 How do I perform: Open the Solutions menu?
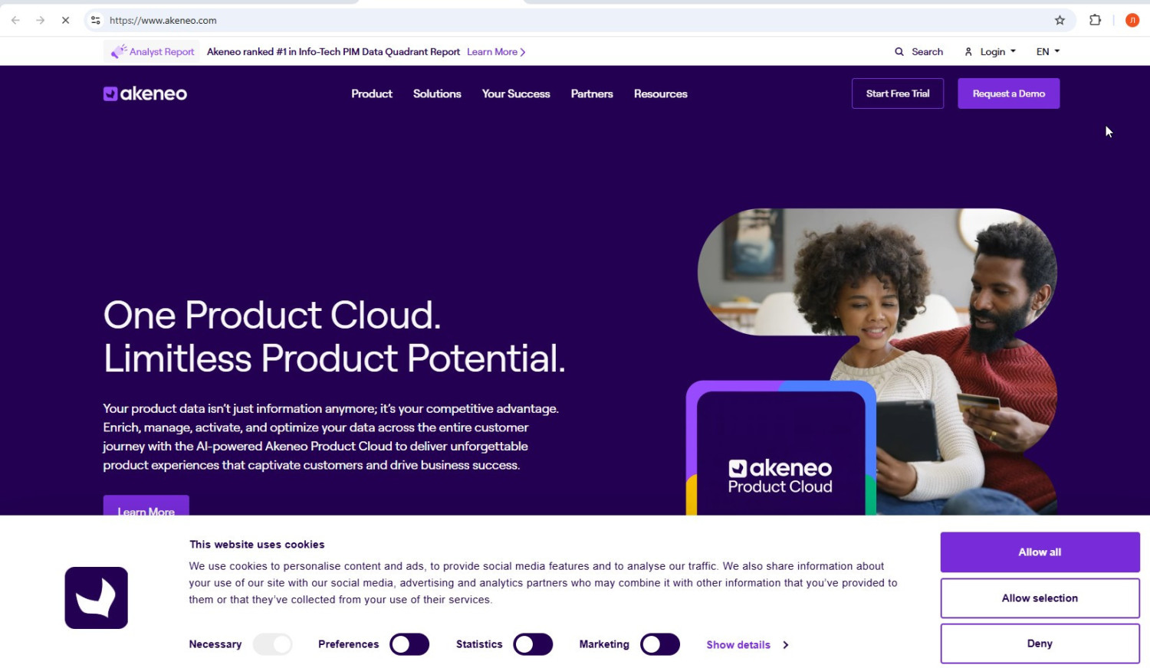click(x=437, y=93)
